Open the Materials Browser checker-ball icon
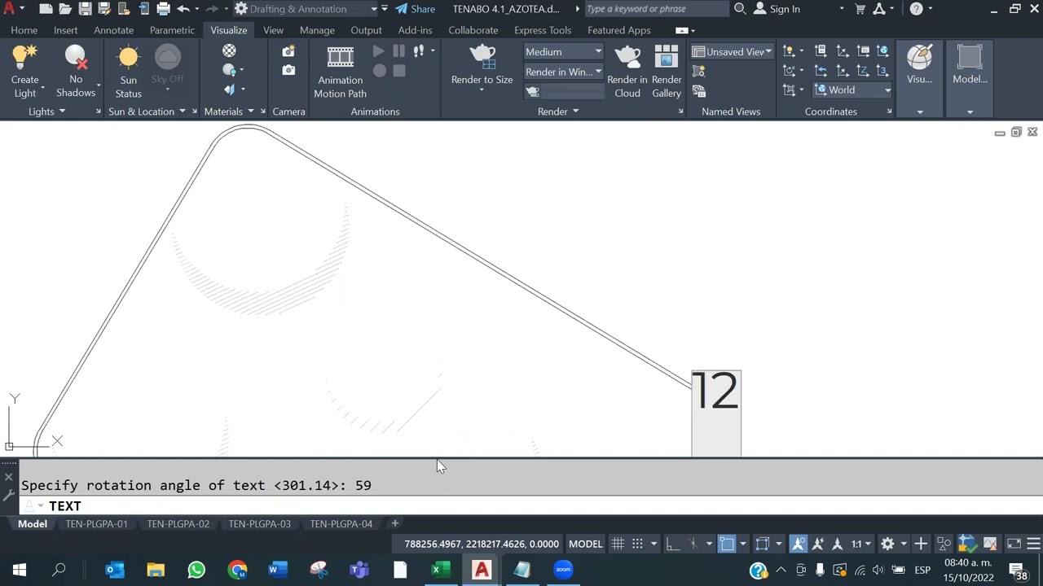Viewport: 1043px width, 586px height. click(x=229, y=51)
